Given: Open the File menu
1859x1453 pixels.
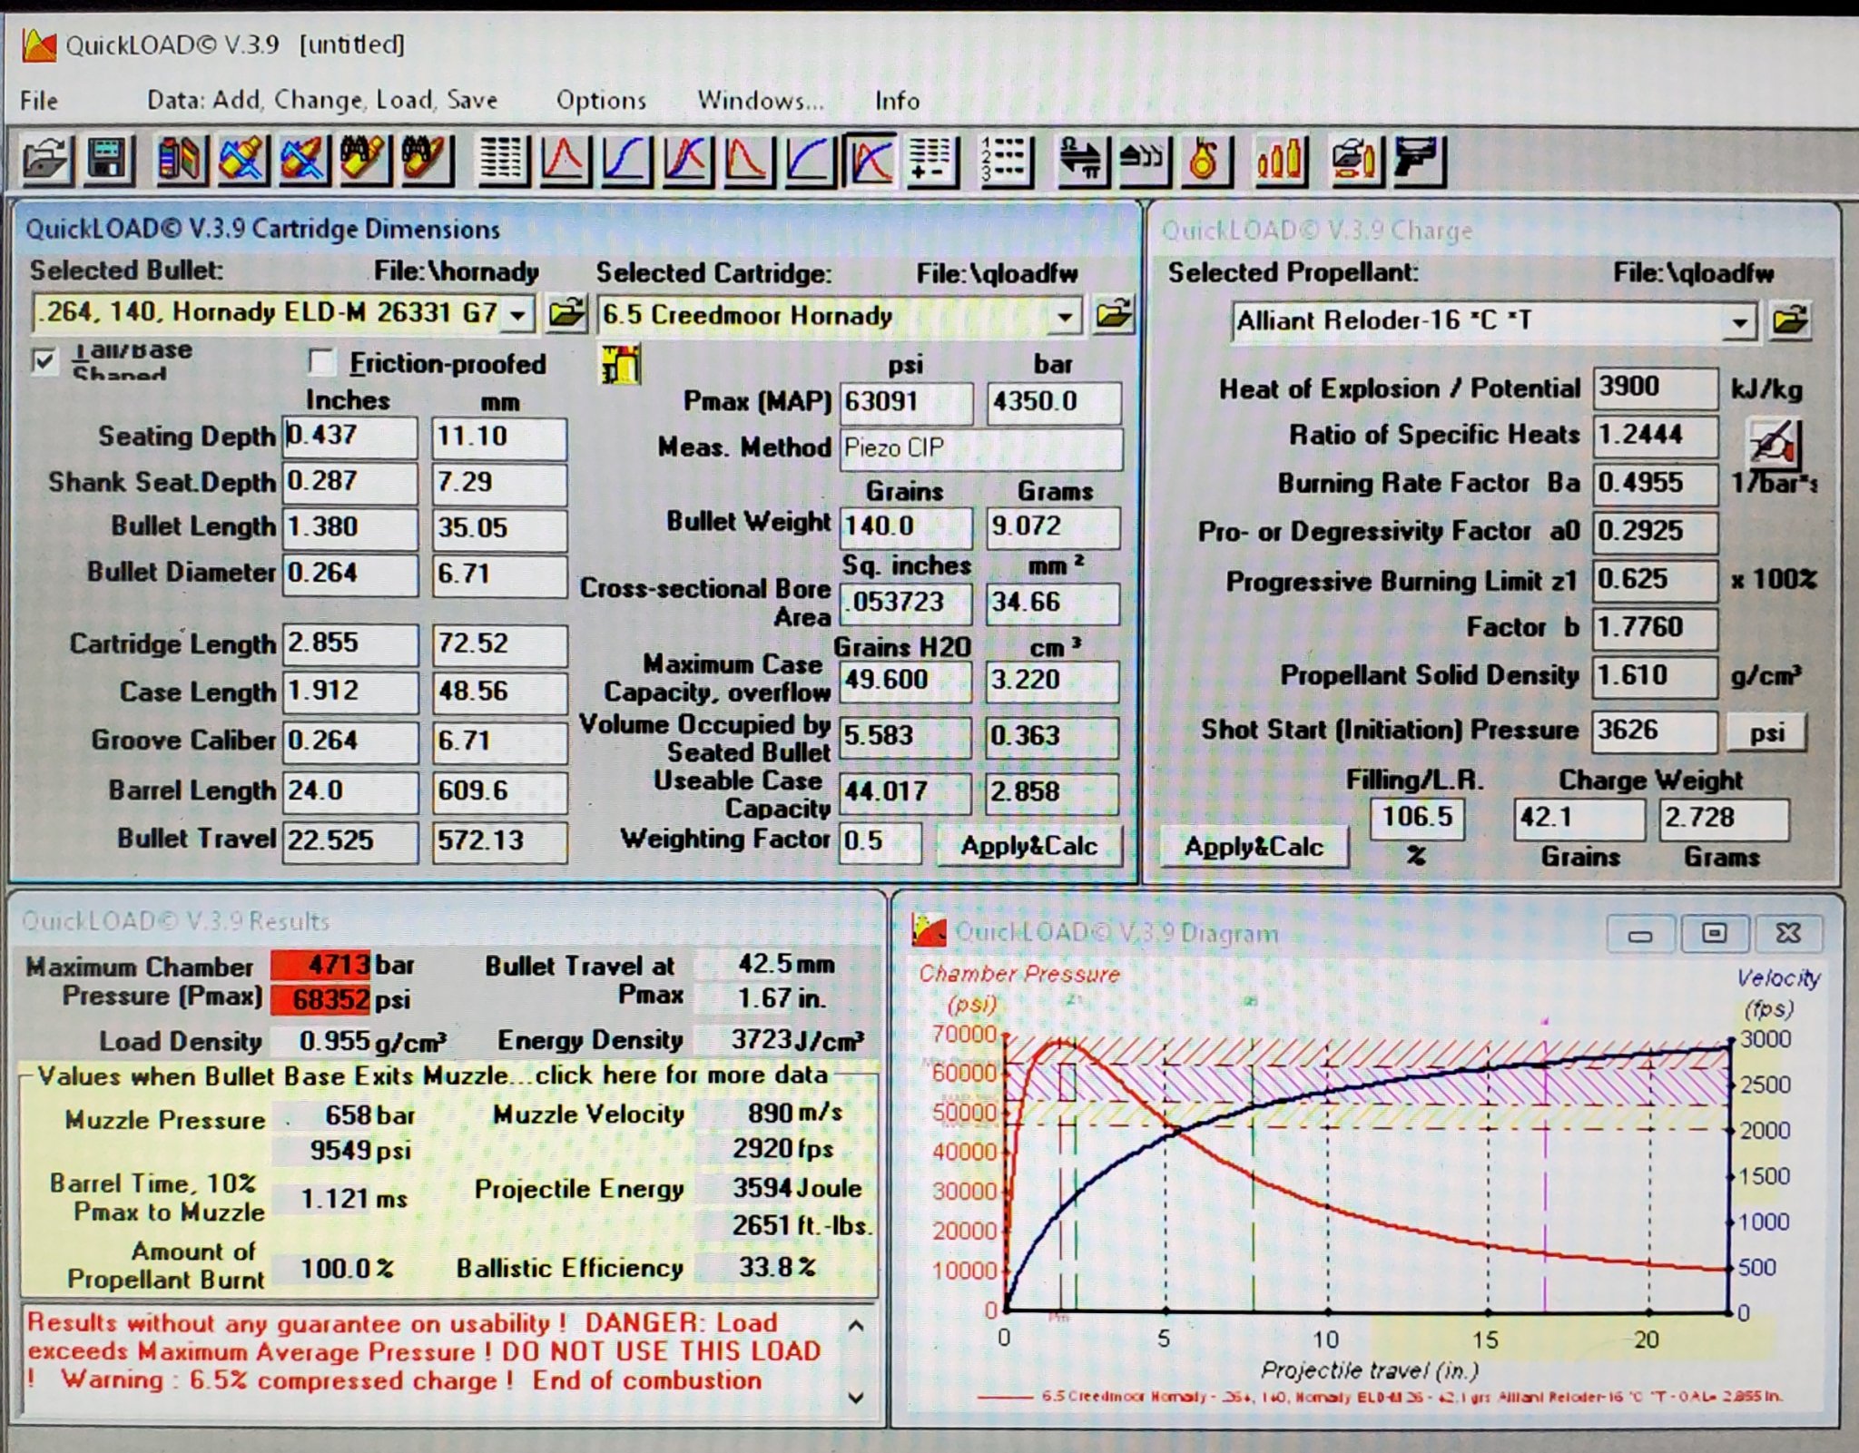Looking at the screenshot, I should [x=39, y=100].
